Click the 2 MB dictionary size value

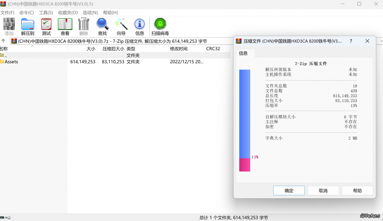[353, 138]
